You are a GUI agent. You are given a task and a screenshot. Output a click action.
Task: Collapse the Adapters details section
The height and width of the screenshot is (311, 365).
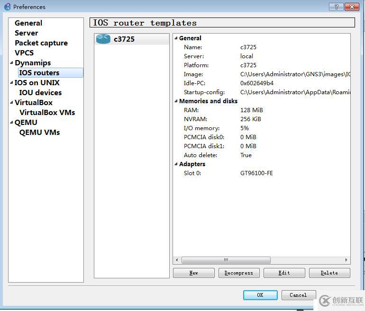(x=176, y=164)
